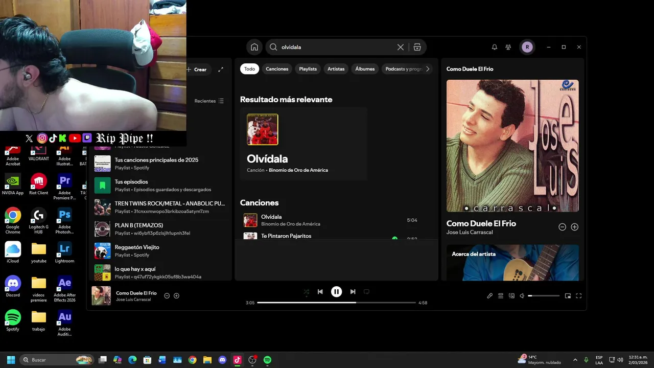Screen dimensions: 654x368
Task: Open the ESP LAA language switcher
Action: coord(599,360)
